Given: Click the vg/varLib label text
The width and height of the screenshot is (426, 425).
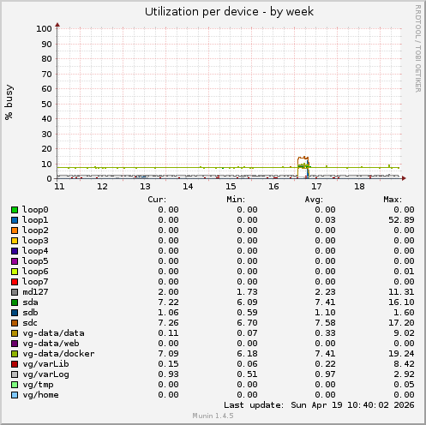Looking at the screenshot, I should tap(45, 364).
